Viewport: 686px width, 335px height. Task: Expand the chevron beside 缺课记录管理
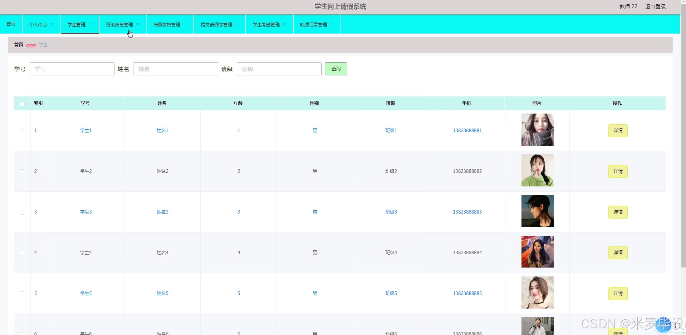(x=332, y=24)
